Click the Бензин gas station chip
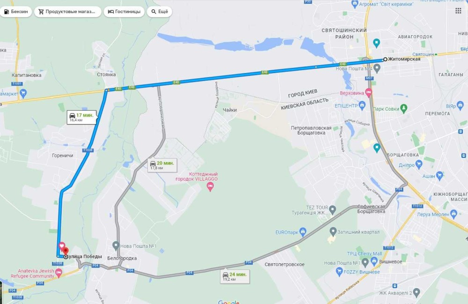The image size is (468, 304). (16, 12)
